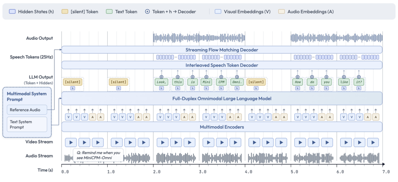The width and height of the screenshot is (398, 182).
Task: Select the 'Interleaved Speech Token Decoder' bar
Action: click(222, 65)
